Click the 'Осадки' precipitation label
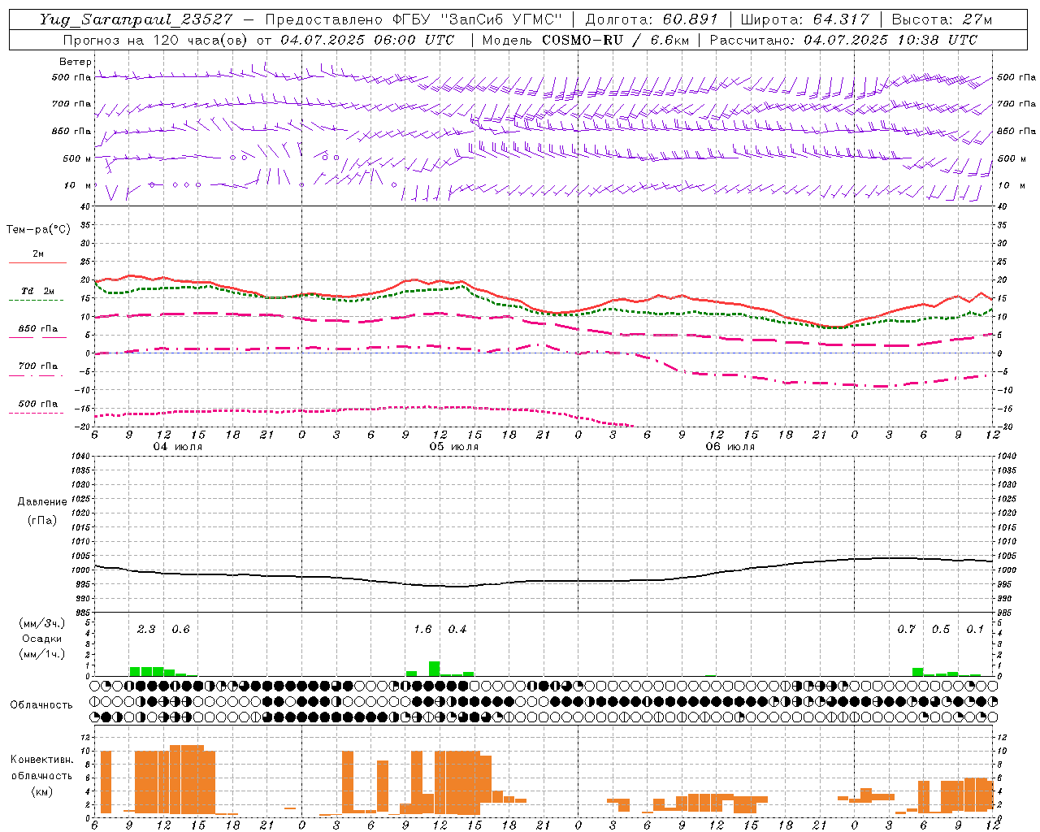This screenshot has height=832, width=1040. (x=42, y=639)
